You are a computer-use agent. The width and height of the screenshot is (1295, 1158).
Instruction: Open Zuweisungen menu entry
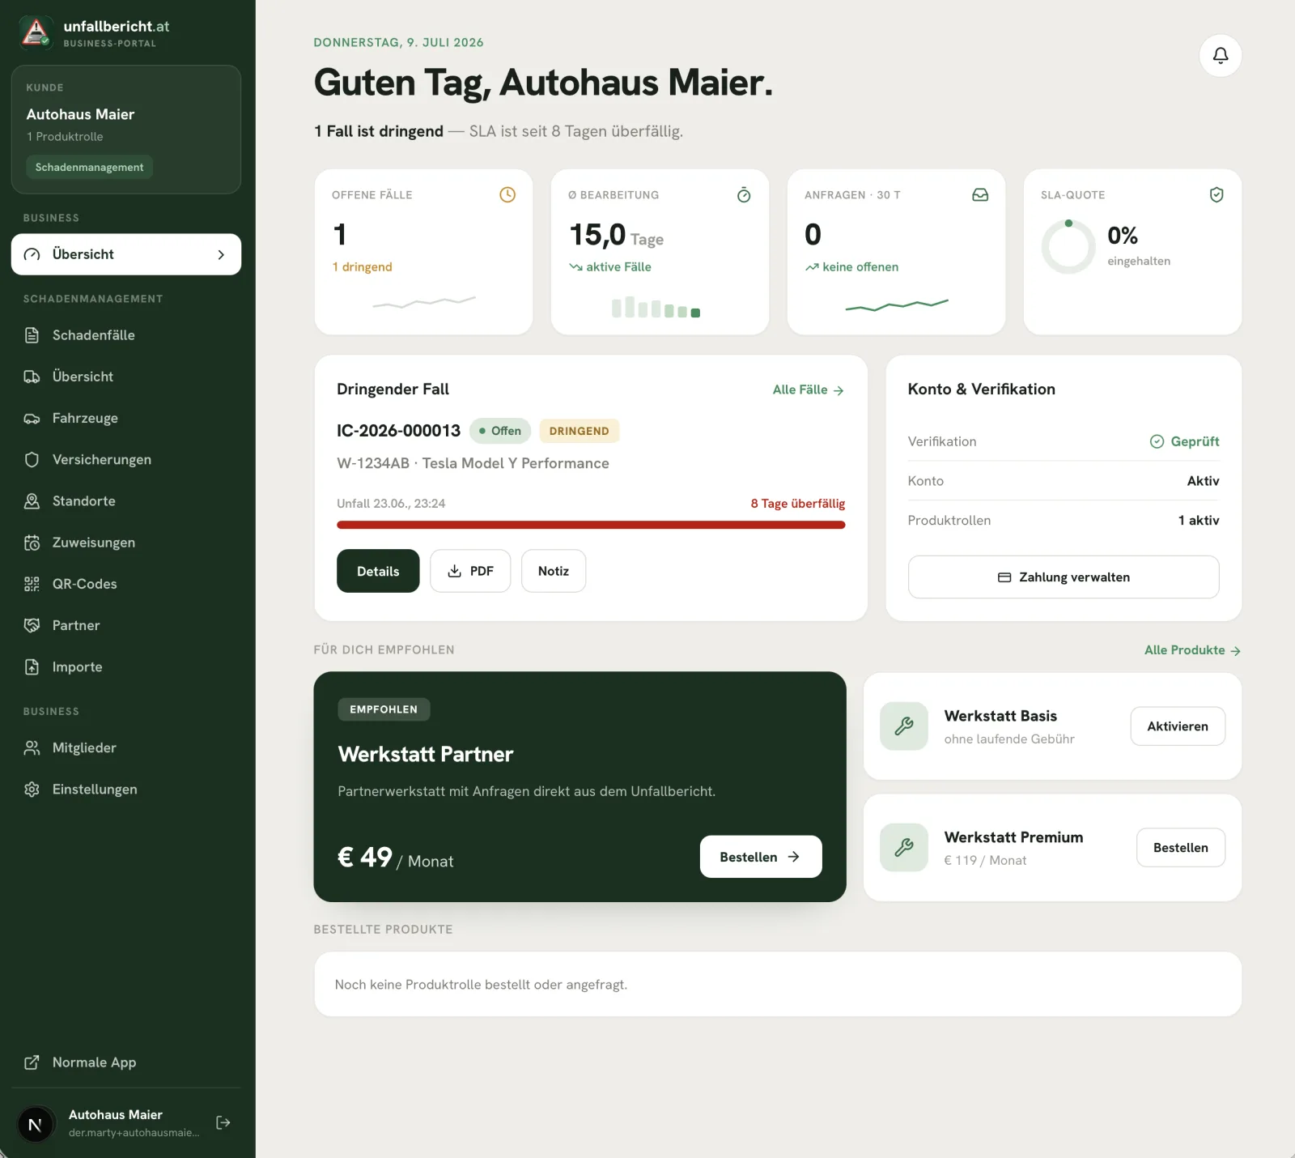[x=126, y=543]
